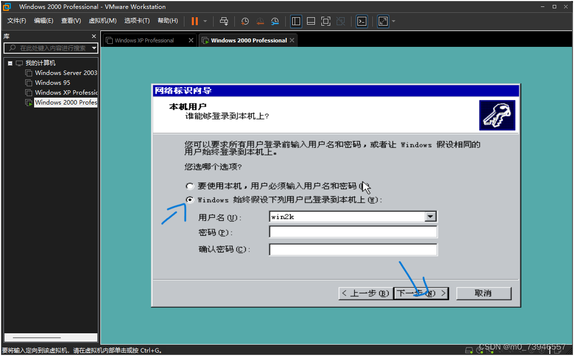
Task: Open the power options dropdown beside the pause icon
Action: pyautogui.click(x=205, y=21)
